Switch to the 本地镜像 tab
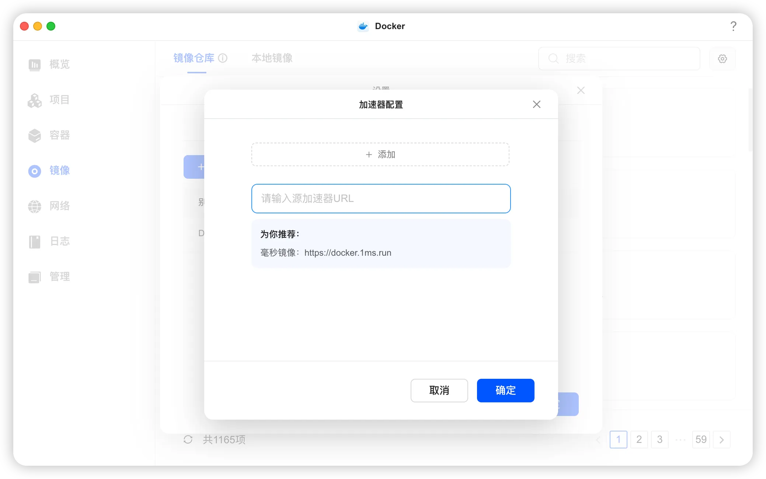Viewport: 766px width, 479px height. point(272,58)
